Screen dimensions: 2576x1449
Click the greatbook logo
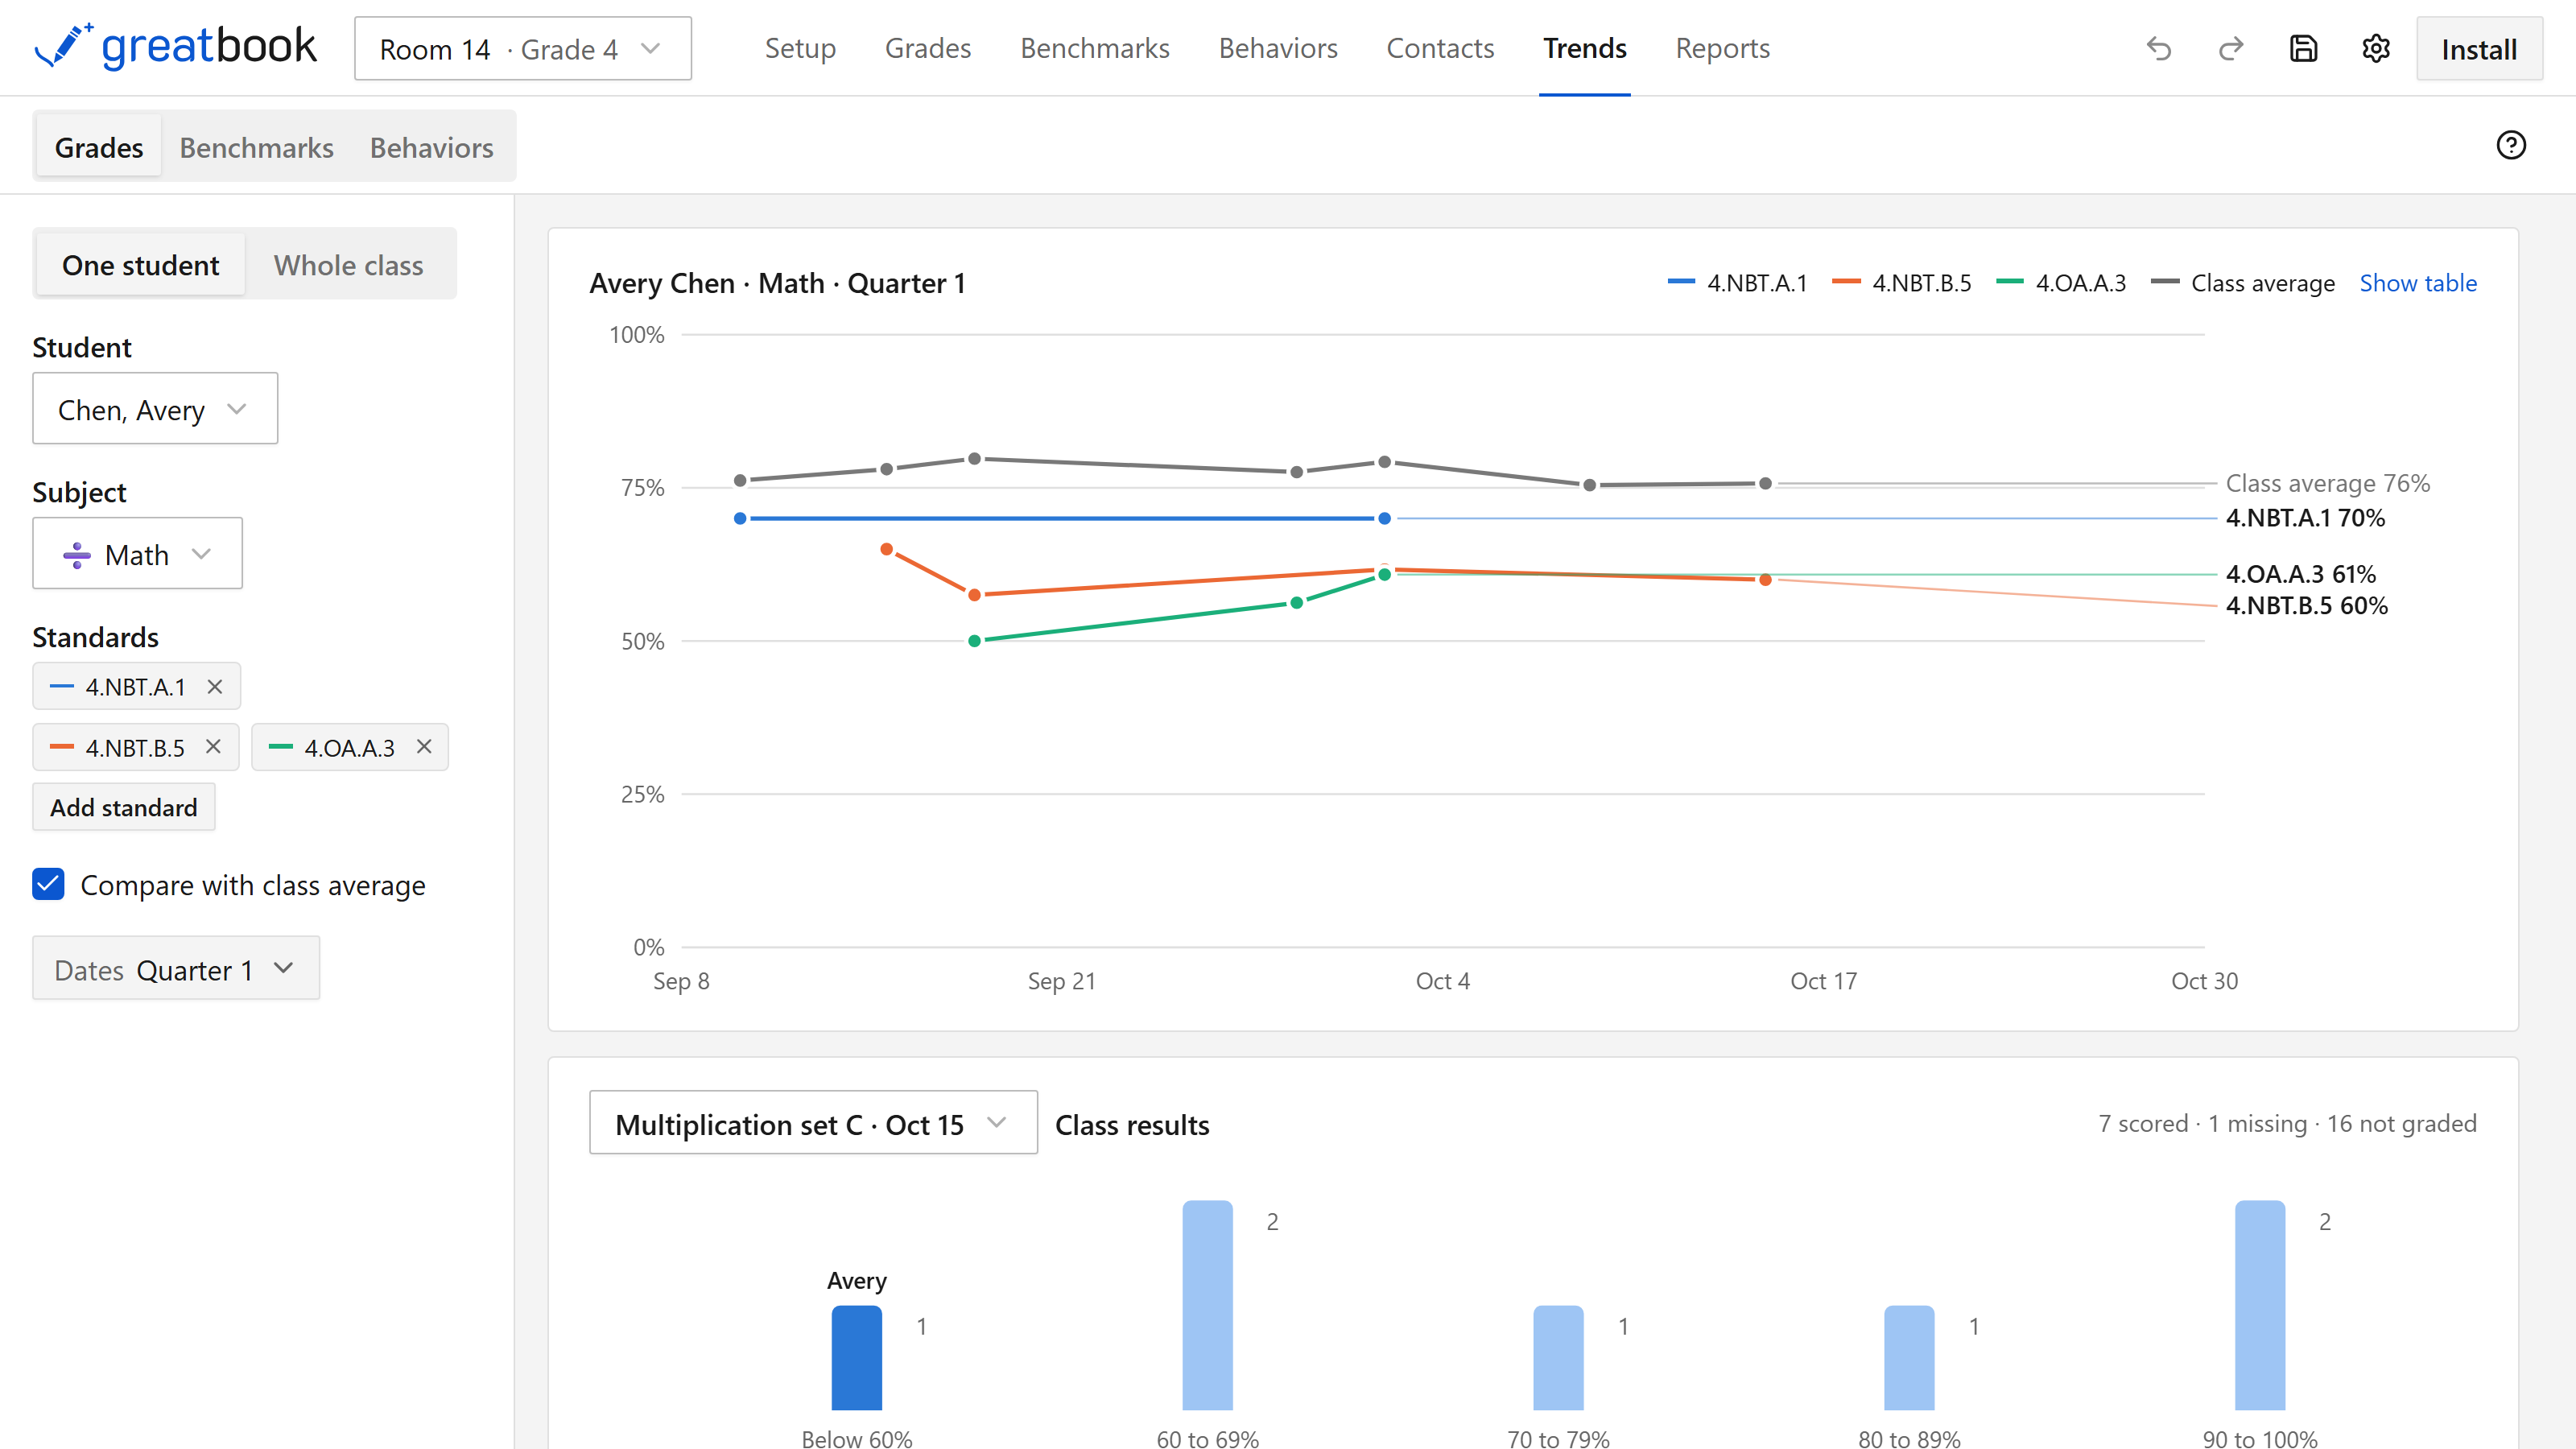(175, 47)
